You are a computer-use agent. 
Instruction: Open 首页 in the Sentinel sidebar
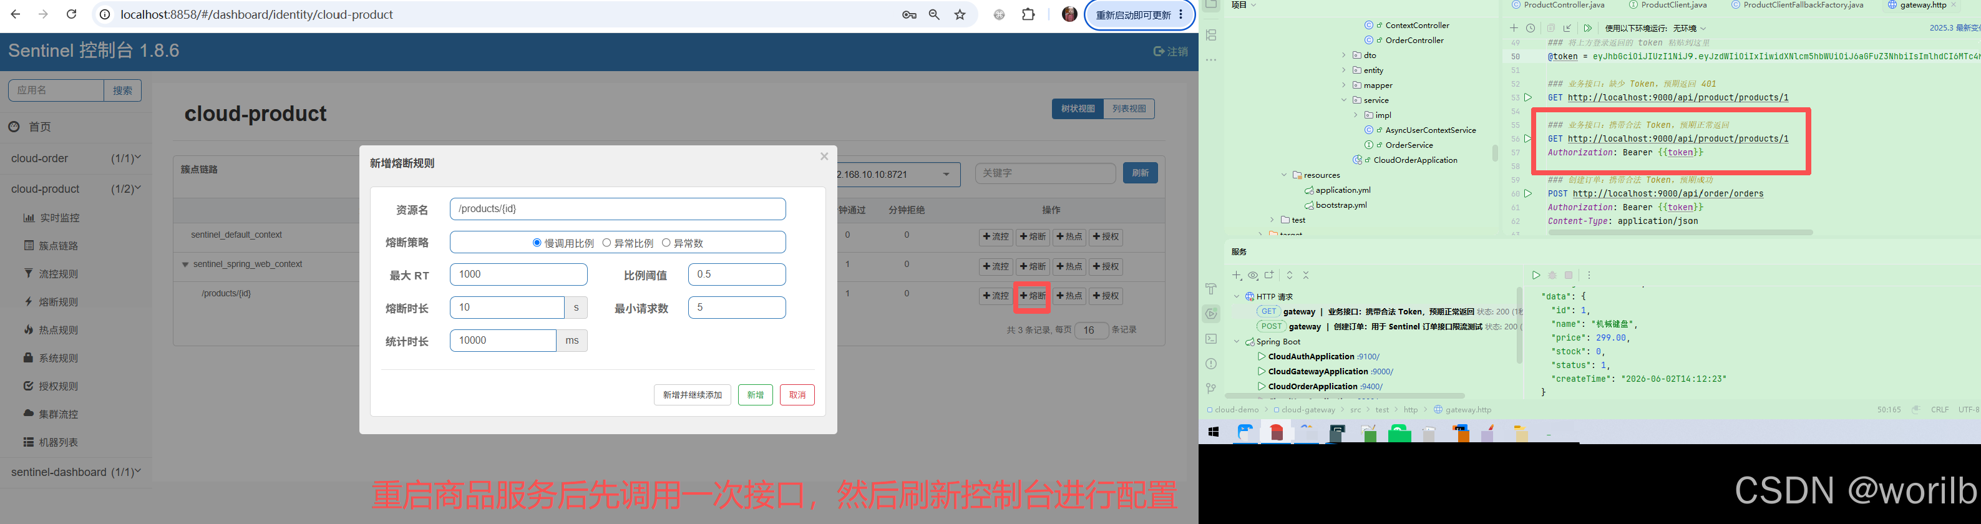point(40,127)
